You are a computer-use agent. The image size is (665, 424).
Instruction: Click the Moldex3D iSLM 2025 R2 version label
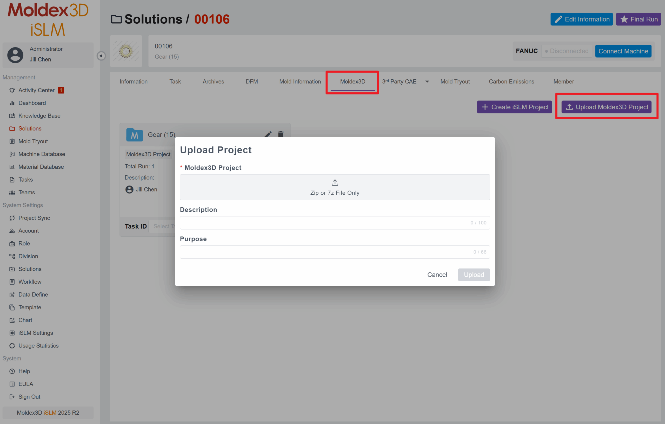(48, 413)
